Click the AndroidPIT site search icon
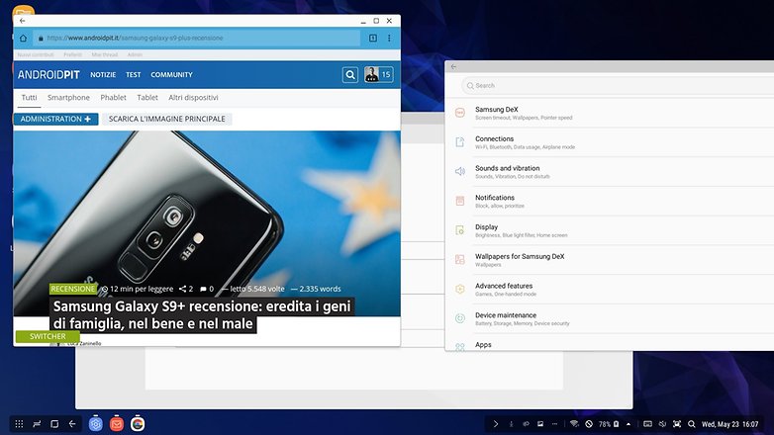This screenshot has width=774, height=435. coord(350,75)
